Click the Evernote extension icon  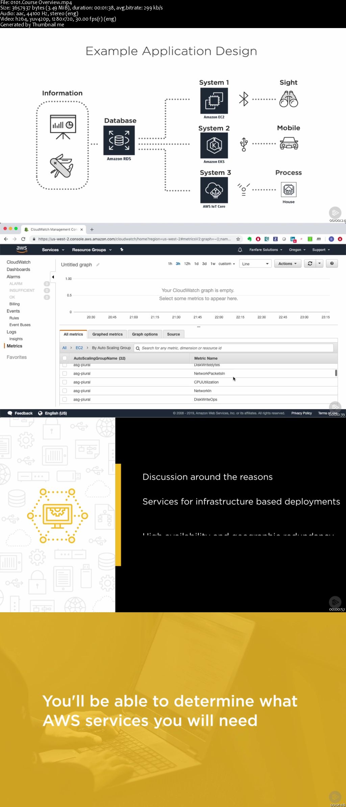(249, 239)
